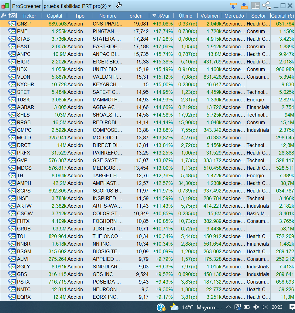295x313 pixels.
Task: Open the column settings wrench in header
Action: tap(3, 15)
